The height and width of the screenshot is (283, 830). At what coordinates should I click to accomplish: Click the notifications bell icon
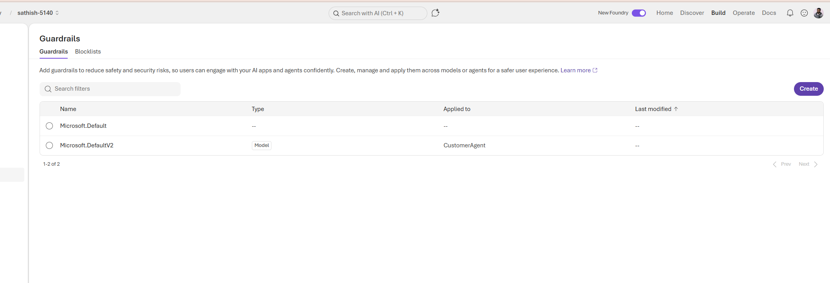tap(790, 13)
